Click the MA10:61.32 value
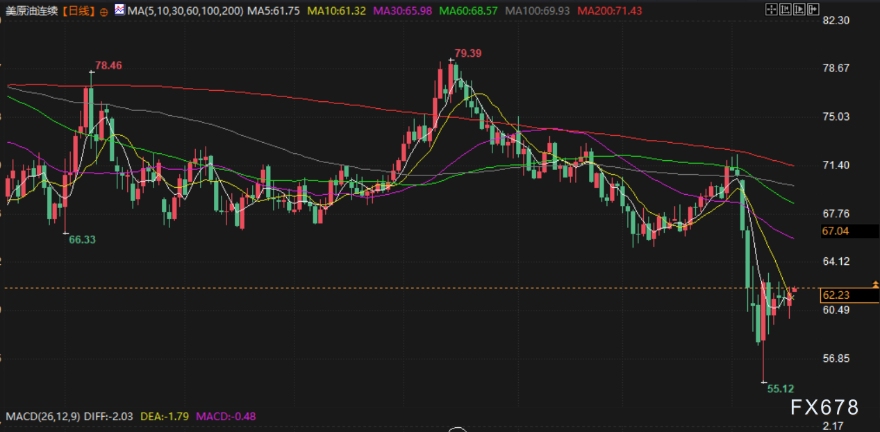Viewport: 880px width, 432px height. [x=337, y=10]
